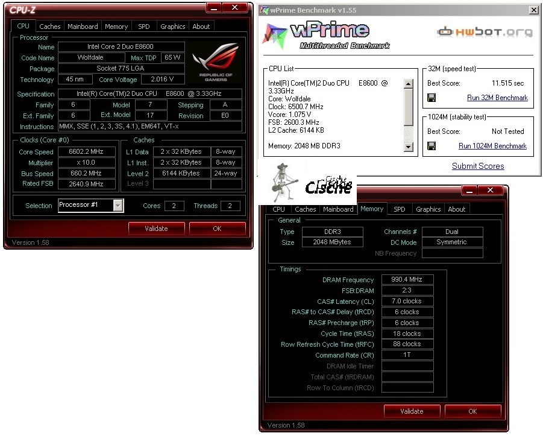This screenshot has width=543, height=436.
Task: Click the Channels # Dual value
Action: click(x=452, y=232)
